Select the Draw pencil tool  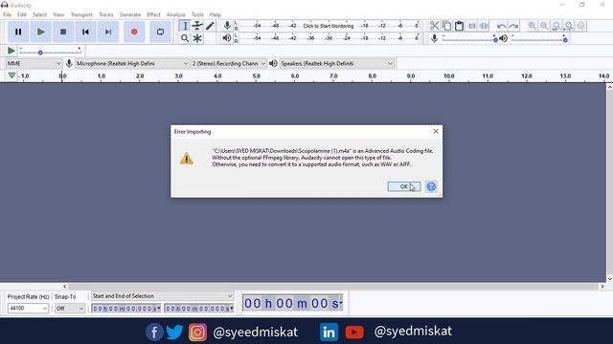(x=210, y=26)
